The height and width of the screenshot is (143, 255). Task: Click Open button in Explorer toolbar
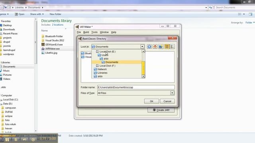(x=20, y=14)
